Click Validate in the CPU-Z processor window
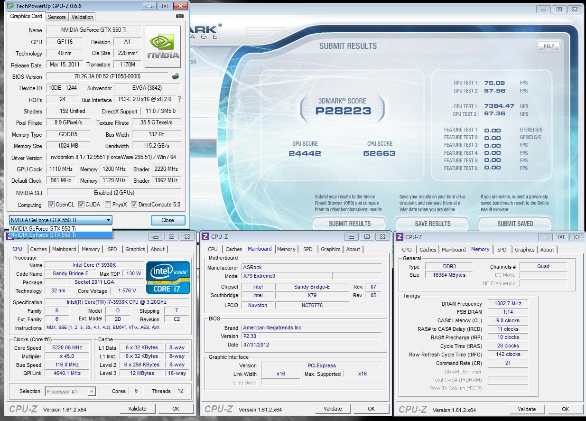This screenshot has height=421, width=586. (x=137, y=409)
